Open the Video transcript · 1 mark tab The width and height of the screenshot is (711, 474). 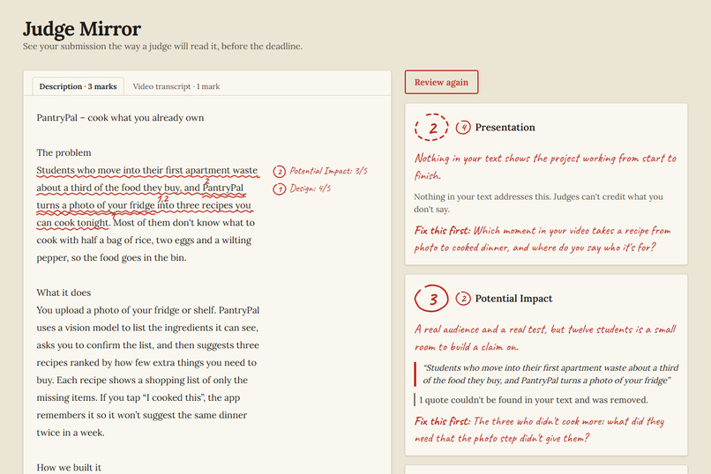click(176, 86)
